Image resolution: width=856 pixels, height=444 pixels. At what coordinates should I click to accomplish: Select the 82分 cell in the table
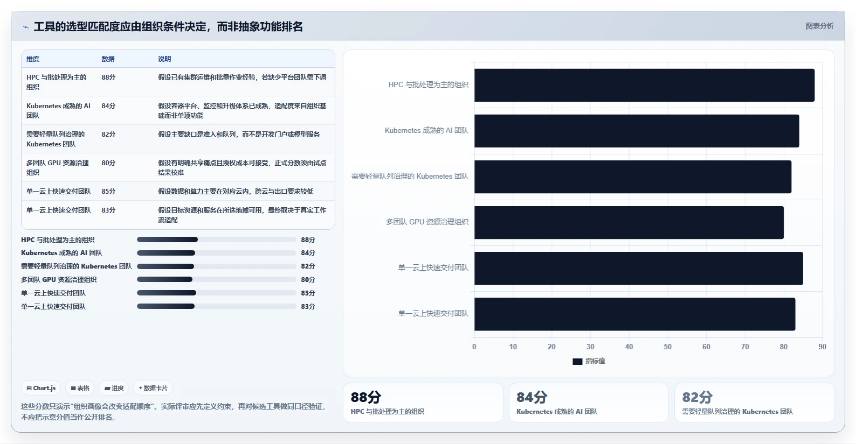tap(108, 135)
